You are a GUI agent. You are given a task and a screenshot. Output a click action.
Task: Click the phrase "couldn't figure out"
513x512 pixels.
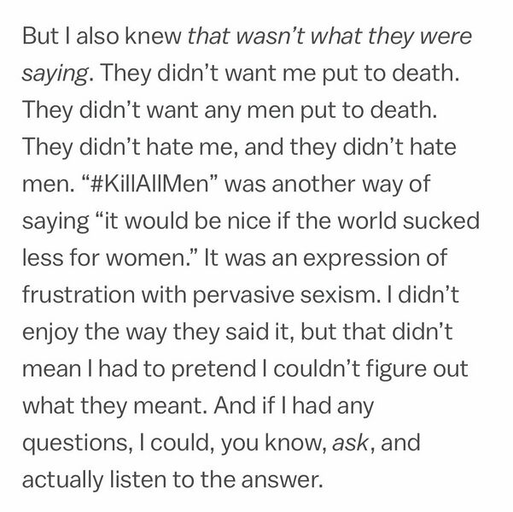tap(370, 370)
